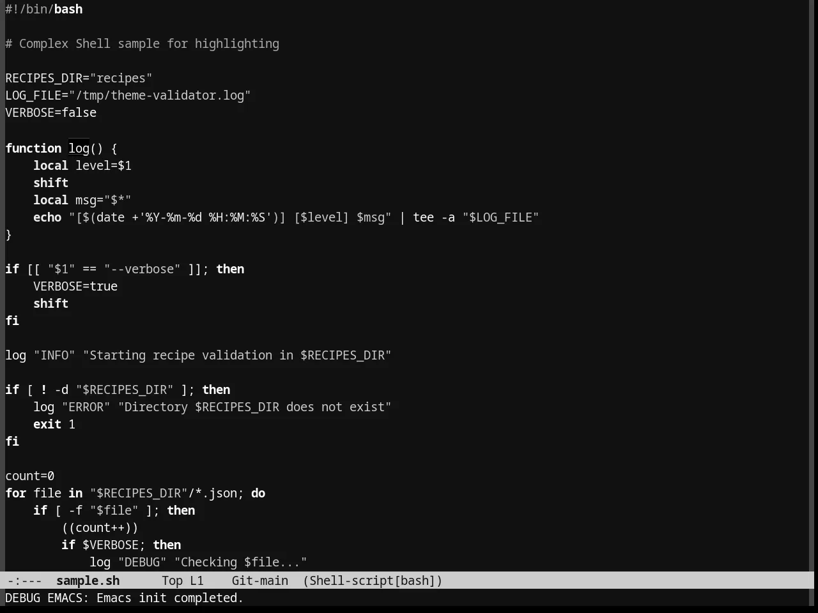Click the closing brace of the log function
The image size is (818, 613).
pos(8,234)
